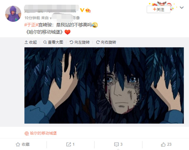
Task: Open the 哈尔的移动城堡 movie tag link
Action: pos(43,133)
